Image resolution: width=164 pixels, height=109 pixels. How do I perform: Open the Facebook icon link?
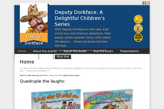pos(144,3)
